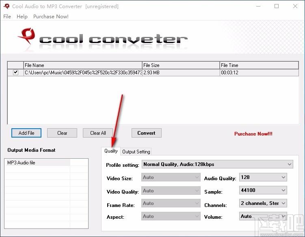Click the Add File button
305x237 pixels.
click(x=26, y=133)
